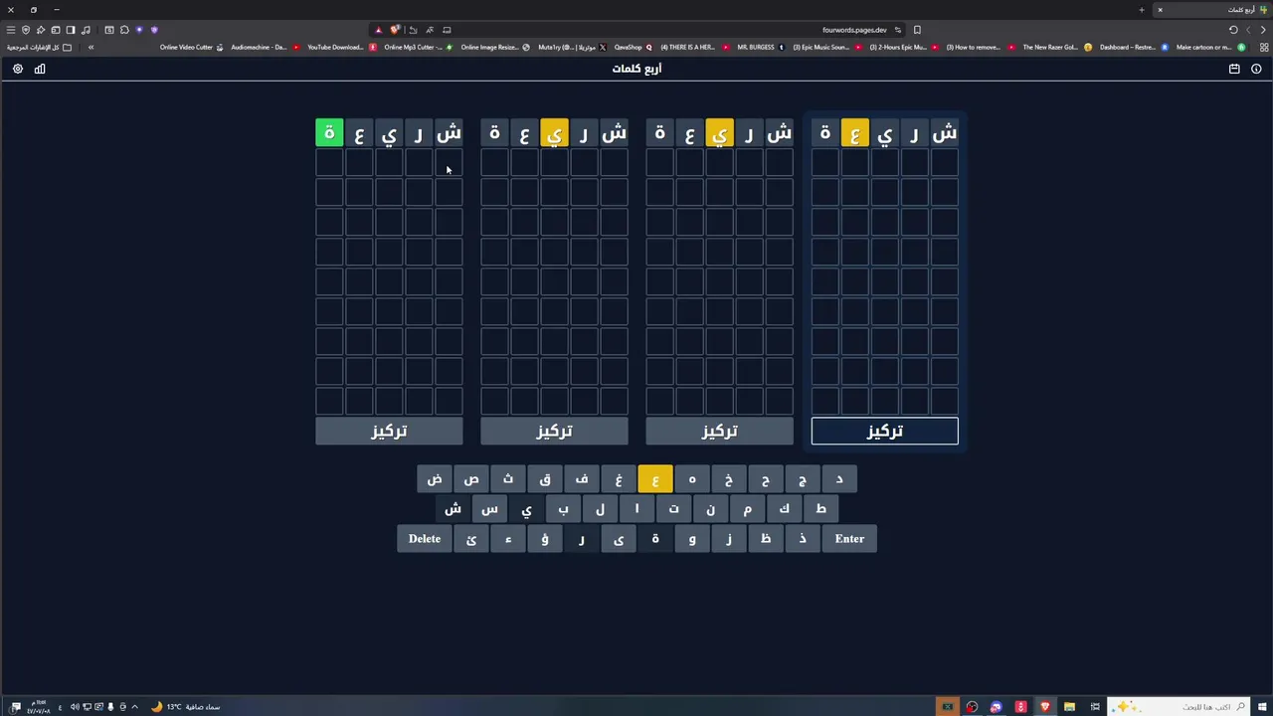Open the all bookmarks folder
The height and width of the screenshot is (716, 1273).
pyautogui.click(x=40, y=47)
